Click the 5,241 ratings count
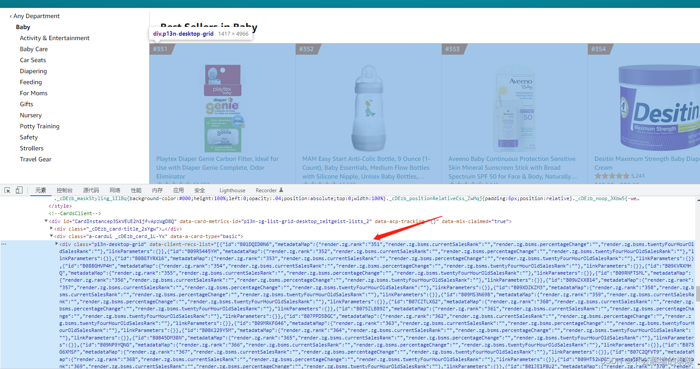700x369 pixels. pos(638,176)
